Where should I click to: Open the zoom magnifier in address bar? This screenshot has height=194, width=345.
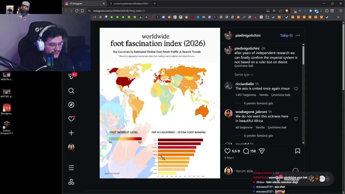274,11
